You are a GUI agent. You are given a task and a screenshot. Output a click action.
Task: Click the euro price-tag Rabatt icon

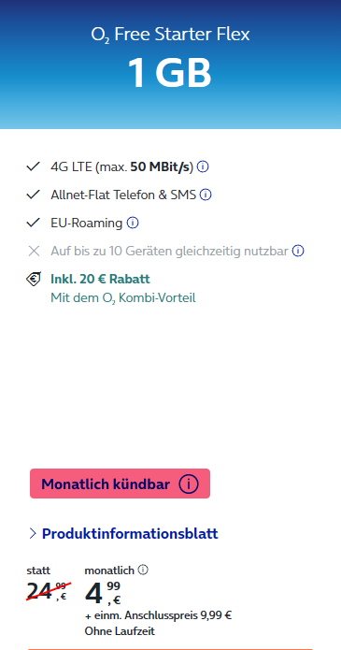[x=34, y=279]
